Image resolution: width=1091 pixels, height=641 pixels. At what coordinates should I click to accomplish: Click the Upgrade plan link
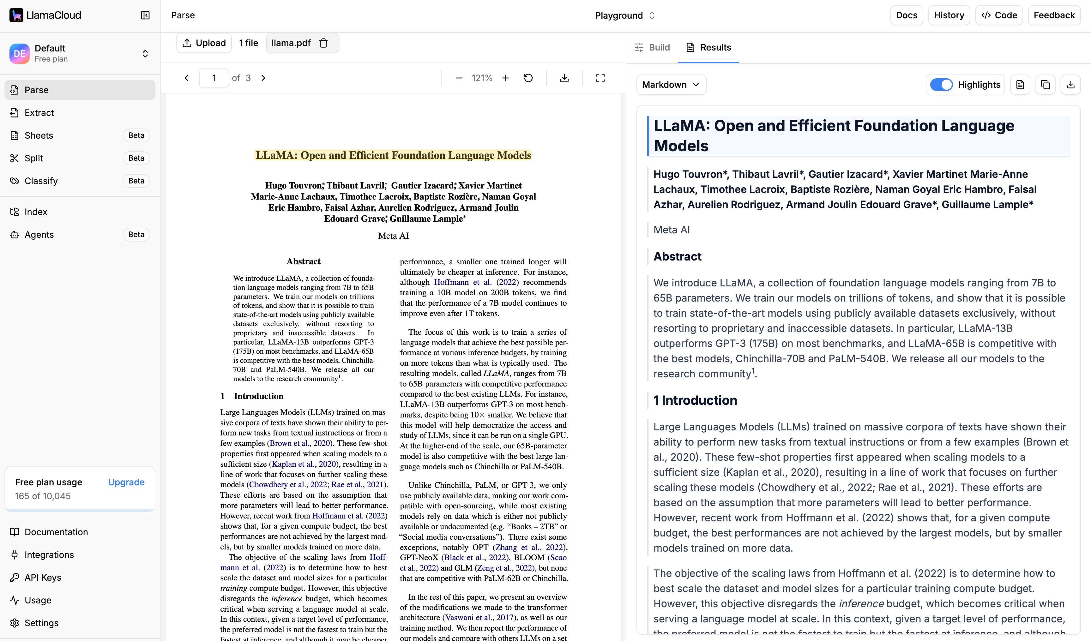[126, 482]
